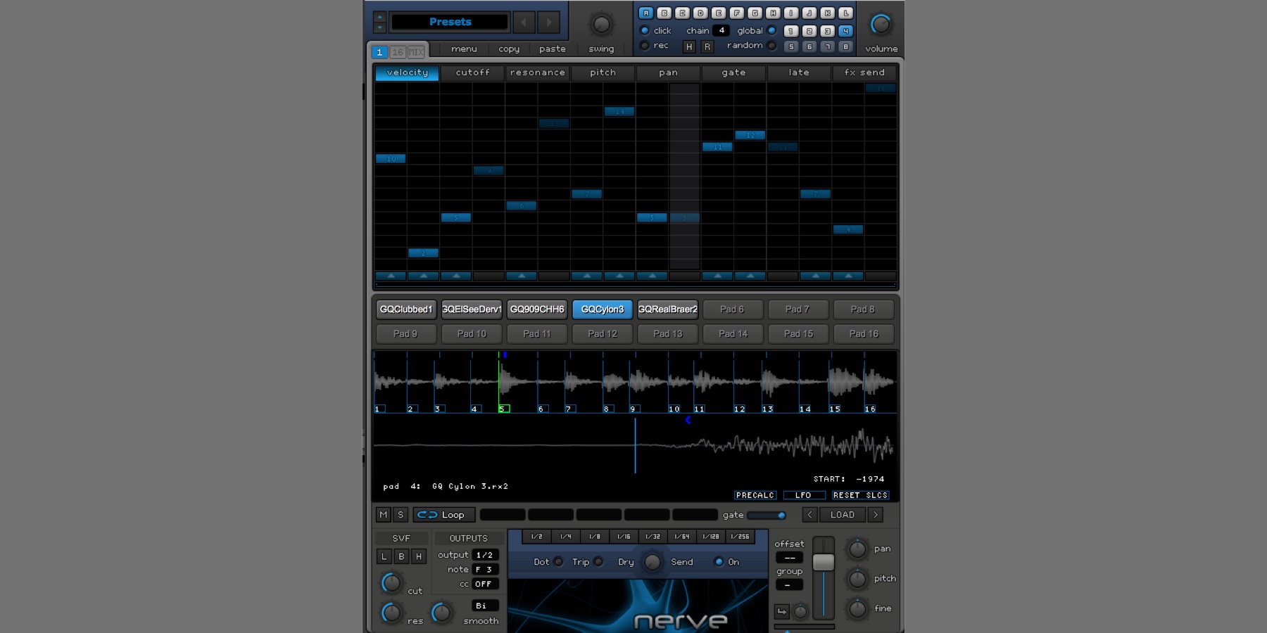Solo the pad with S button
Image resolution: width=1267 pixels, height=633 pixels.
[401, 515]
